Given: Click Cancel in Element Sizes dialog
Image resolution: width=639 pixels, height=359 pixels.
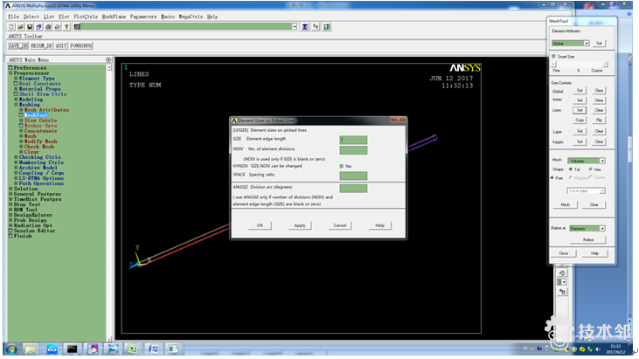Looking at the screenshot, I should pyautogui.click(x=340, y=225).
